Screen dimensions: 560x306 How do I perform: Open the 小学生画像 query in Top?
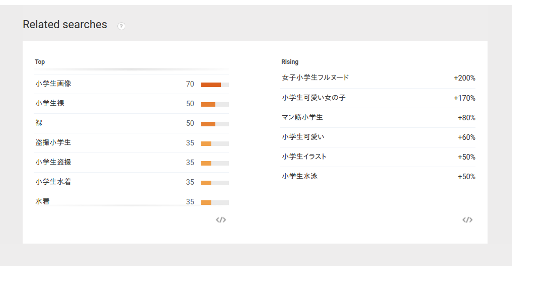[x=53, y=84]
